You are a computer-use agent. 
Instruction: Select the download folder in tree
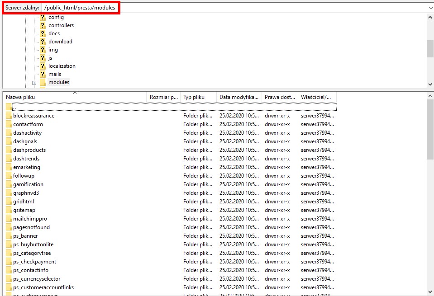tap(60, 42)
